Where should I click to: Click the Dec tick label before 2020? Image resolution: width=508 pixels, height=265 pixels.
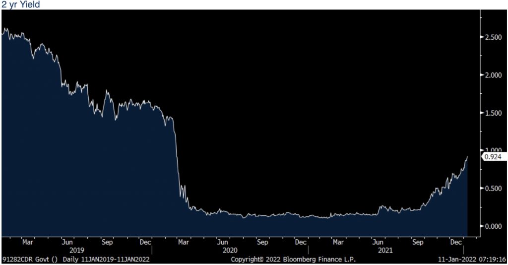click(x=145, y=243)
